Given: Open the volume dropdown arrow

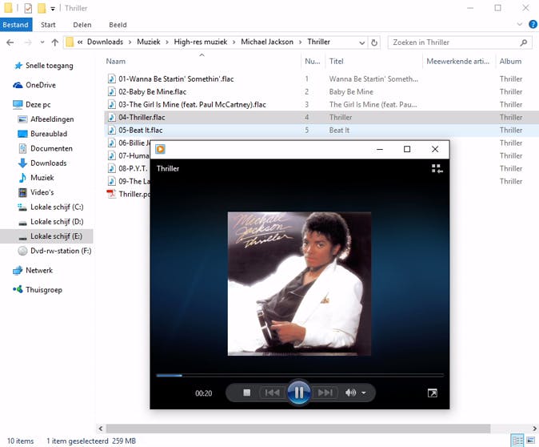Looking at the screenshot, I should pyautogui.click(x=364, y=393).
